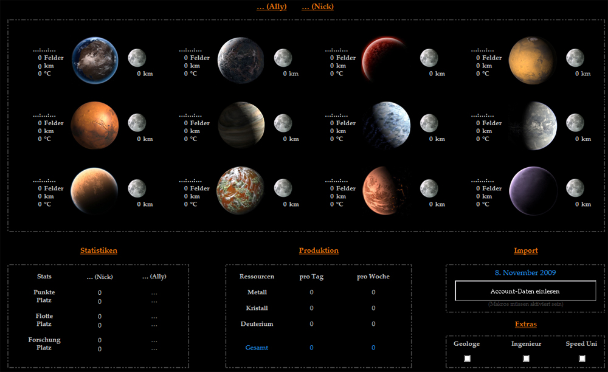Select the moon next to the purple planet

click(575, 188)
